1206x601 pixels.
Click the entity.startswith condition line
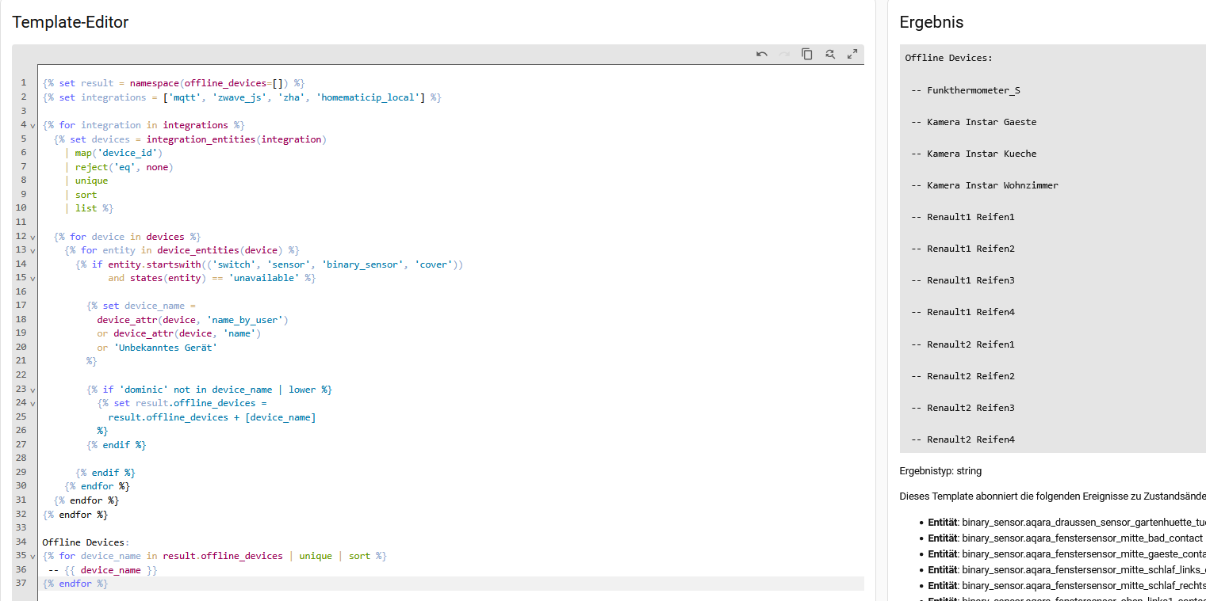[269, 264]
